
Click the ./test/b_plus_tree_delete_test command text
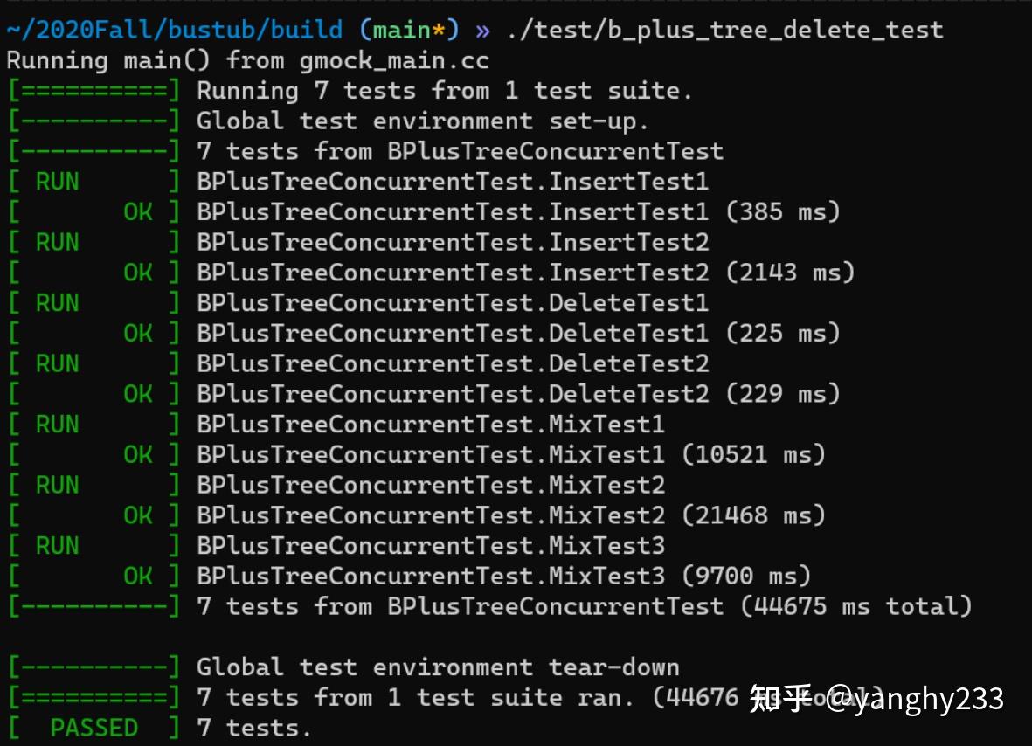point(724,30)
